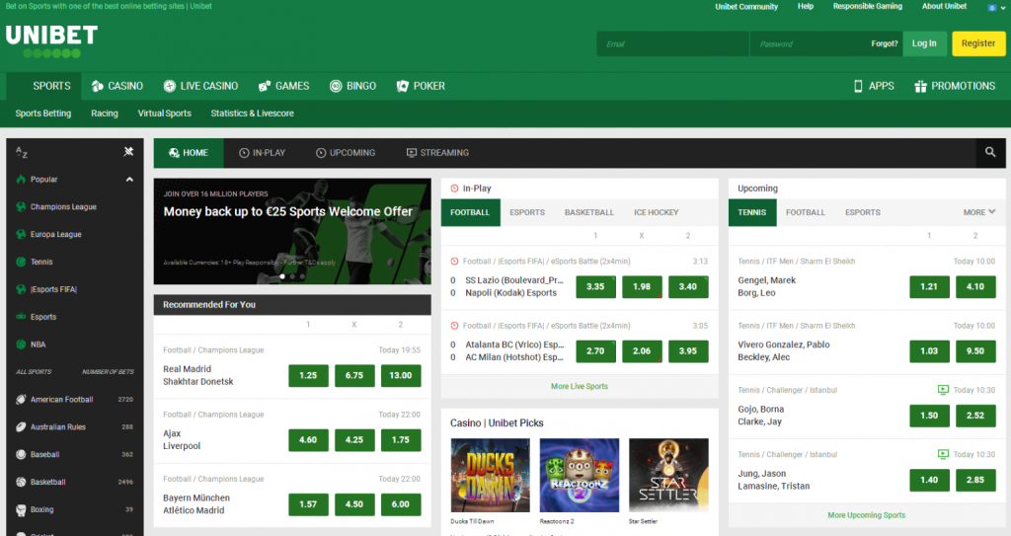Click the Bingo ball icon
This screenshot has width=1011, height=536.
336,86
